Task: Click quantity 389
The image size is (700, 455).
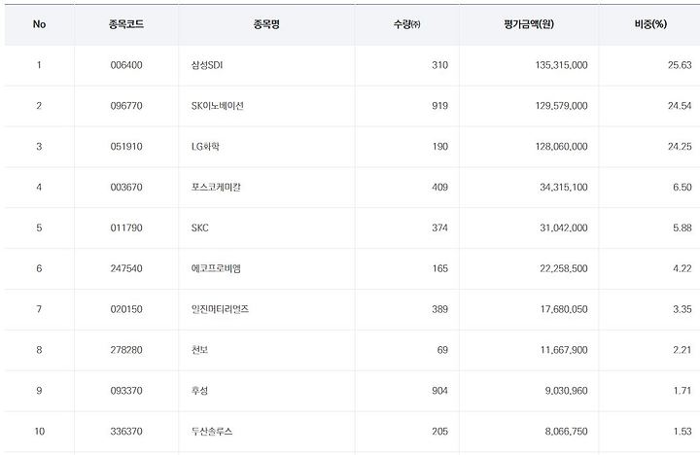Action: (x=439, y=309)
